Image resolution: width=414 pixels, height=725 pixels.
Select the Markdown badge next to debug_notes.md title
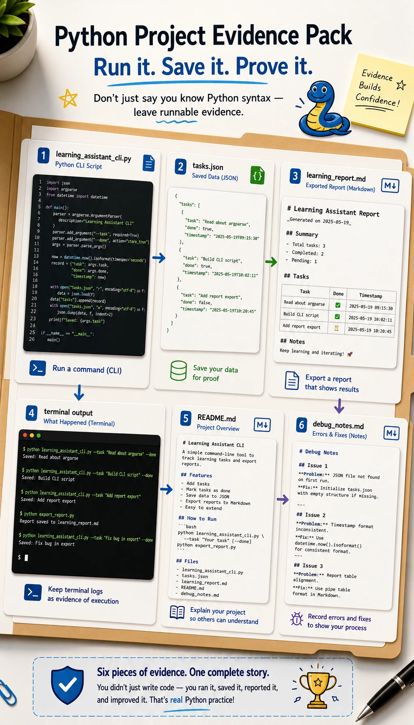click(x=391, y=433)
